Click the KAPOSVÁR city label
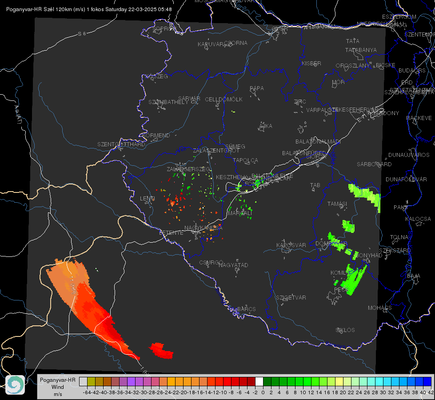This screenshot has height=400, width=435. click(291, 245)
